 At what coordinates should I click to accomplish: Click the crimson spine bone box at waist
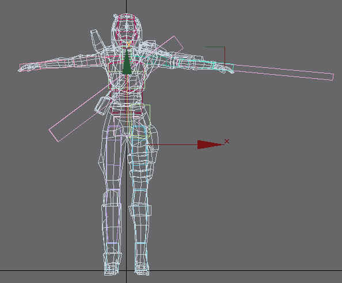tap(127, 102)
